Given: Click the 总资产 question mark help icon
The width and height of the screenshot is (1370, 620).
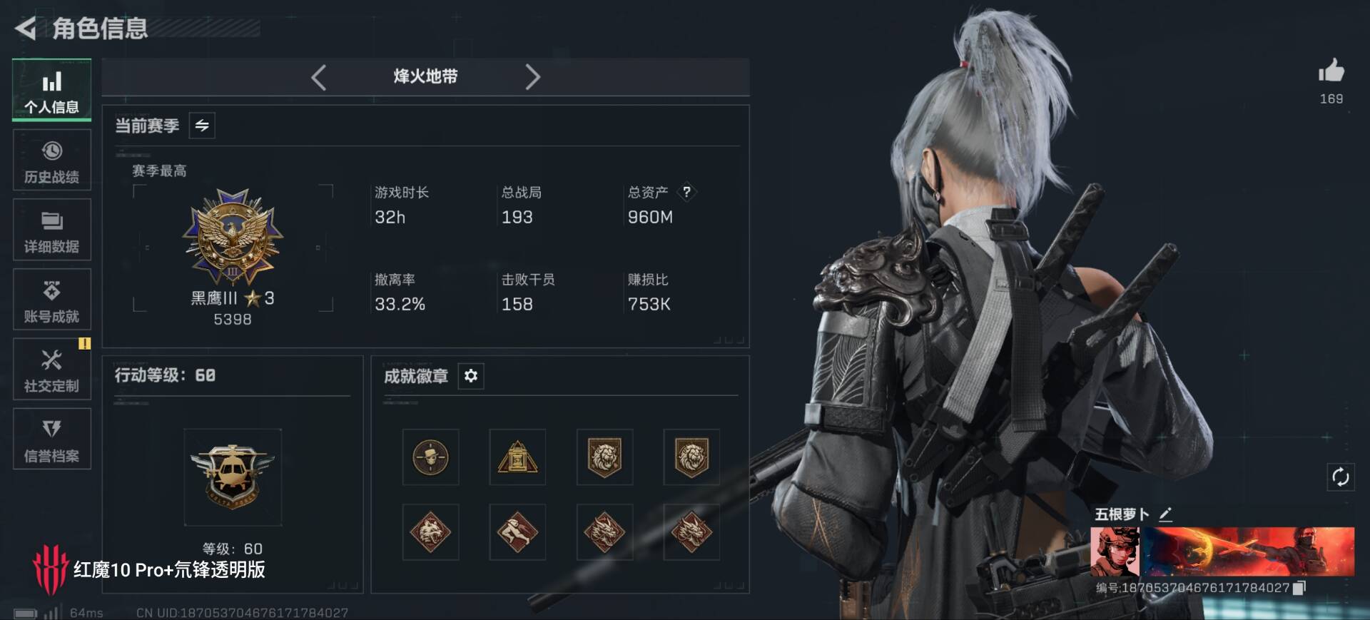Looking at the screenshot, I should point(686,192).
